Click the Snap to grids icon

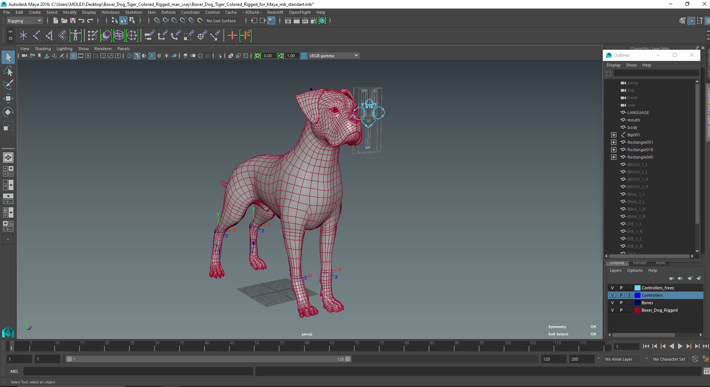point(157,21)
